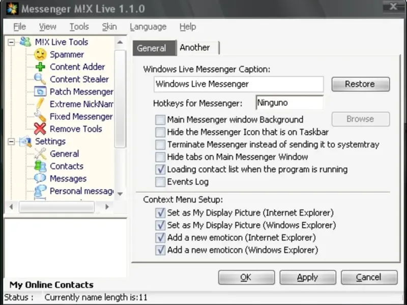Click the Remove Tools red X icon
407x305 pixels.
(40, 129)
